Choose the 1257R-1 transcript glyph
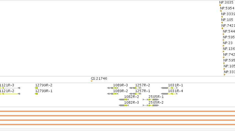Viewport: 235px width, 131px height. tap(135, 94)
